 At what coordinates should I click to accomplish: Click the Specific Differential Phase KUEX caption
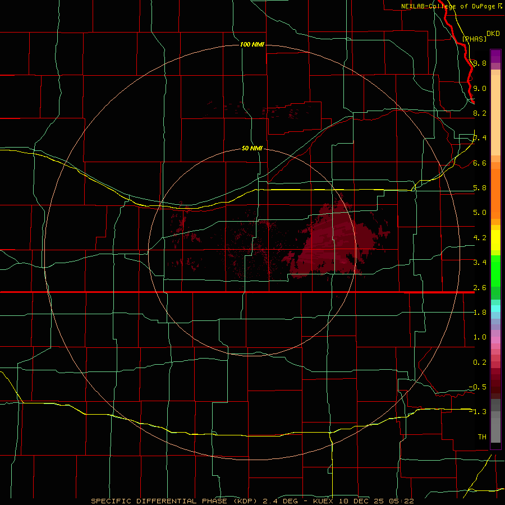(x=252, y=501)
